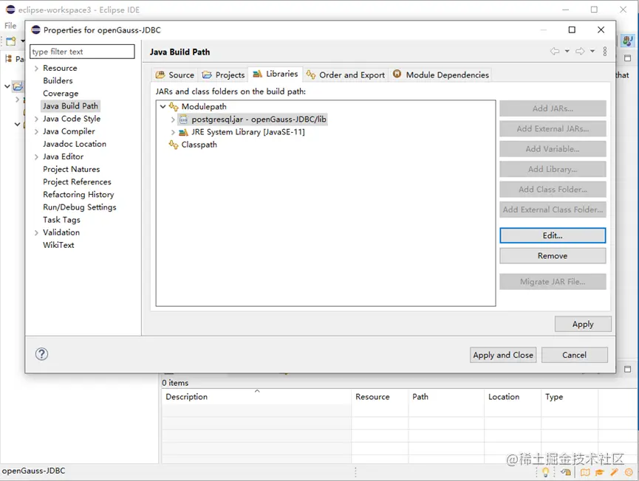Click the status bar icon right of the light bulb

point(566,472)
